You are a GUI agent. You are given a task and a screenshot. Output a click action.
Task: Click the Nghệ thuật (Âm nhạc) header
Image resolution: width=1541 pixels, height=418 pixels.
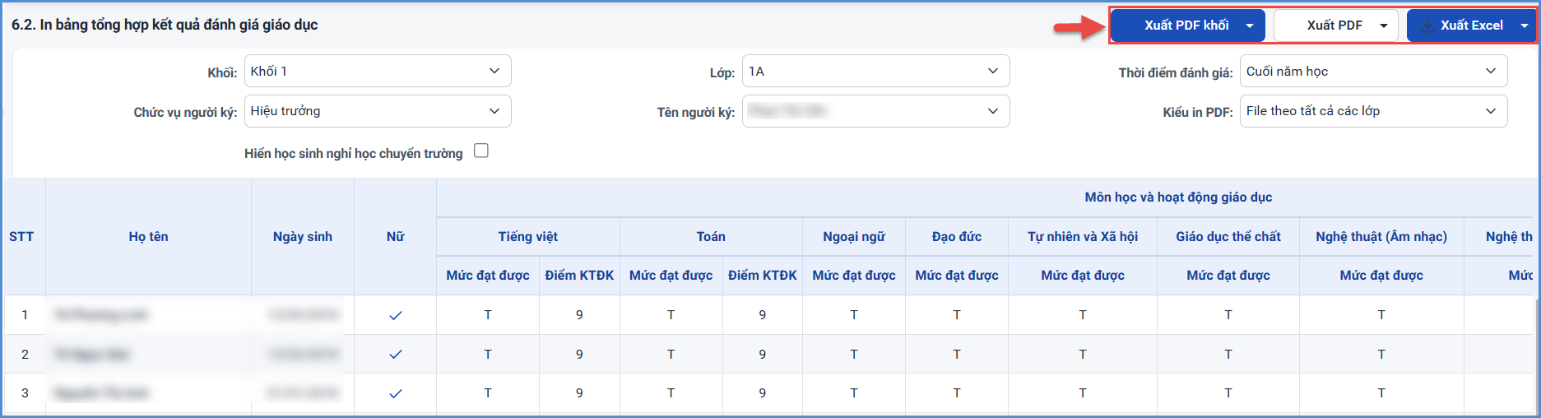coord(1381,237)
